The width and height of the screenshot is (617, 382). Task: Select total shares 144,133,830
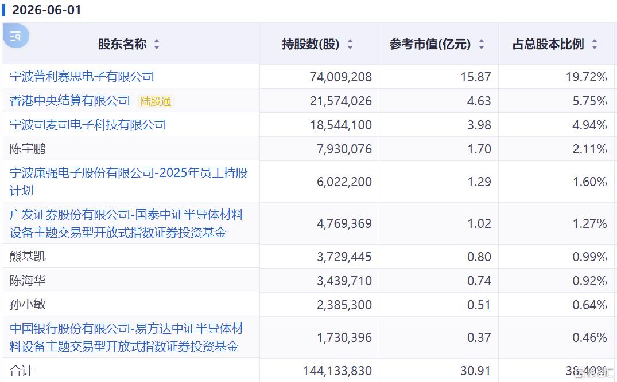point(337,371)
